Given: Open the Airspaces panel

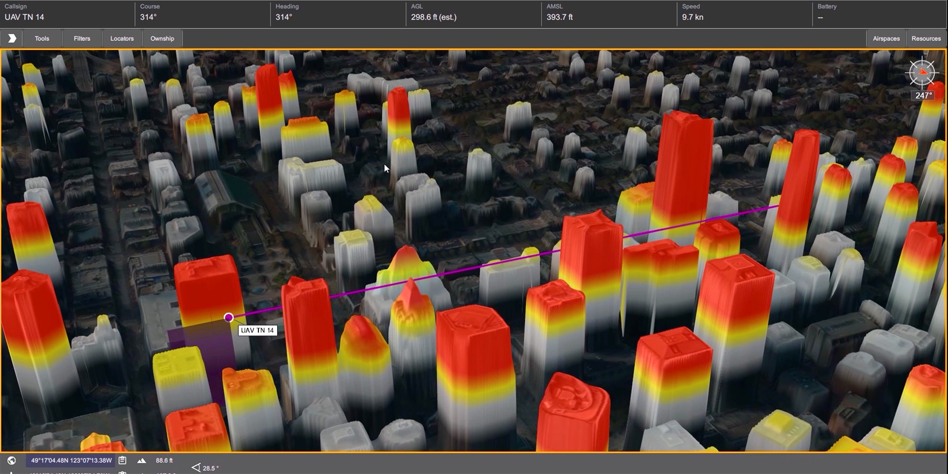Looking at the screenshot, I should click(886, 38).
